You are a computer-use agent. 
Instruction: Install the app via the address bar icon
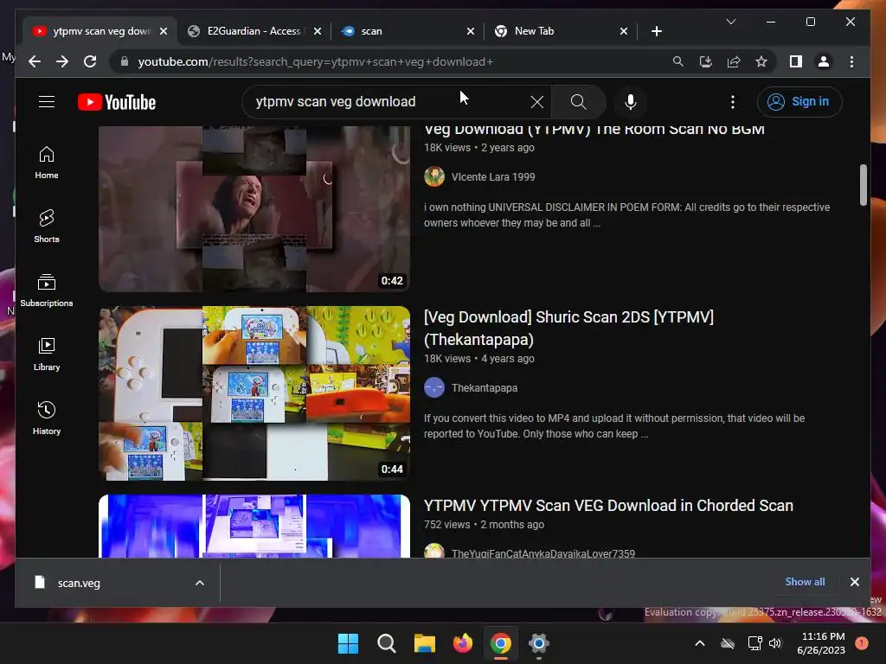click(x=706, y=61)
